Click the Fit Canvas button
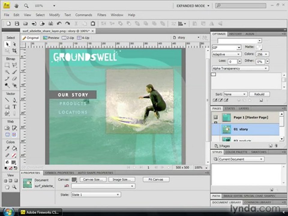This screenshot has width=288, height=216. click(156, 179)
